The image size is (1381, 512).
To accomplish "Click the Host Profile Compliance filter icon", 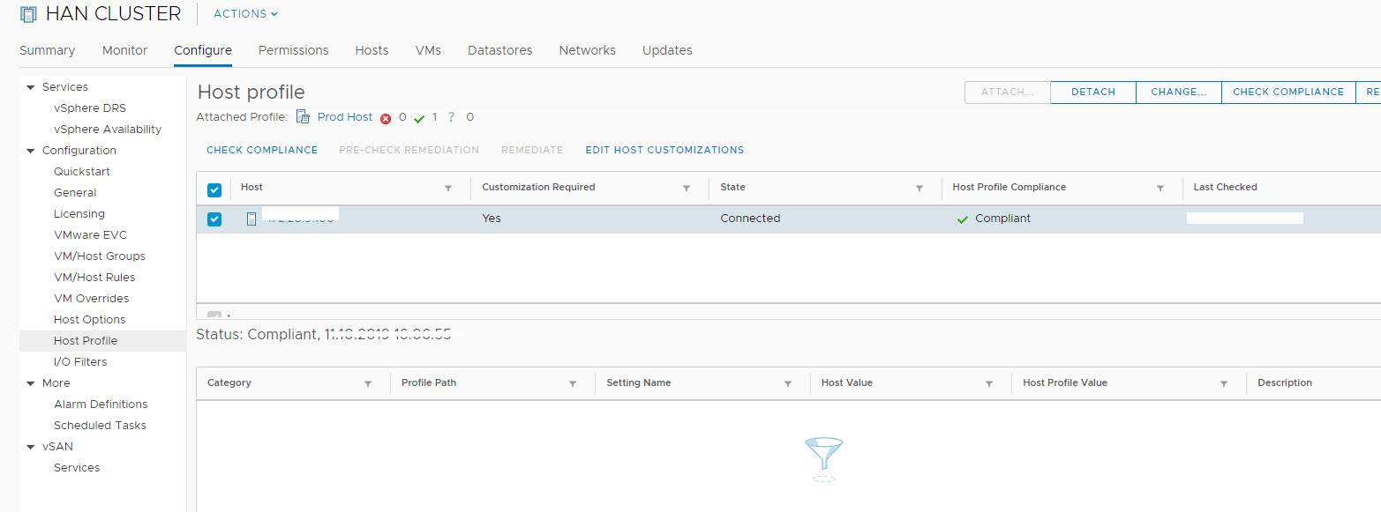I will click(x=1161, y=189).
